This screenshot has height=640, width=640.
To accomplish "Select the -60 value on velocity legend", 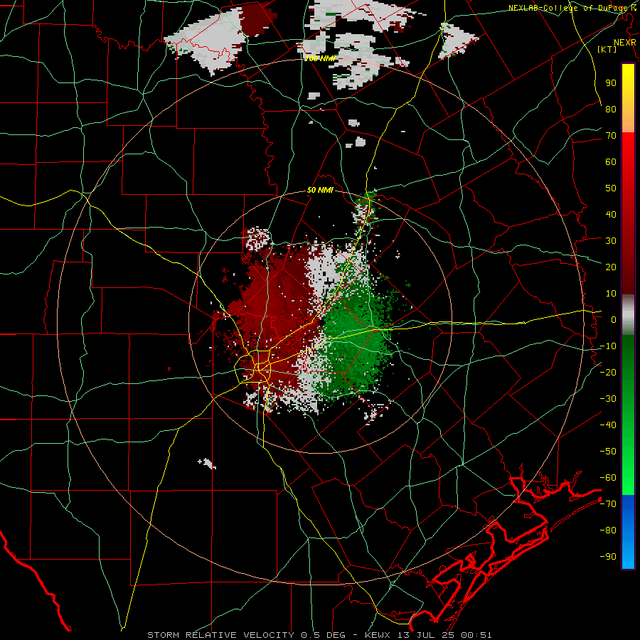I will click(608, 478).
